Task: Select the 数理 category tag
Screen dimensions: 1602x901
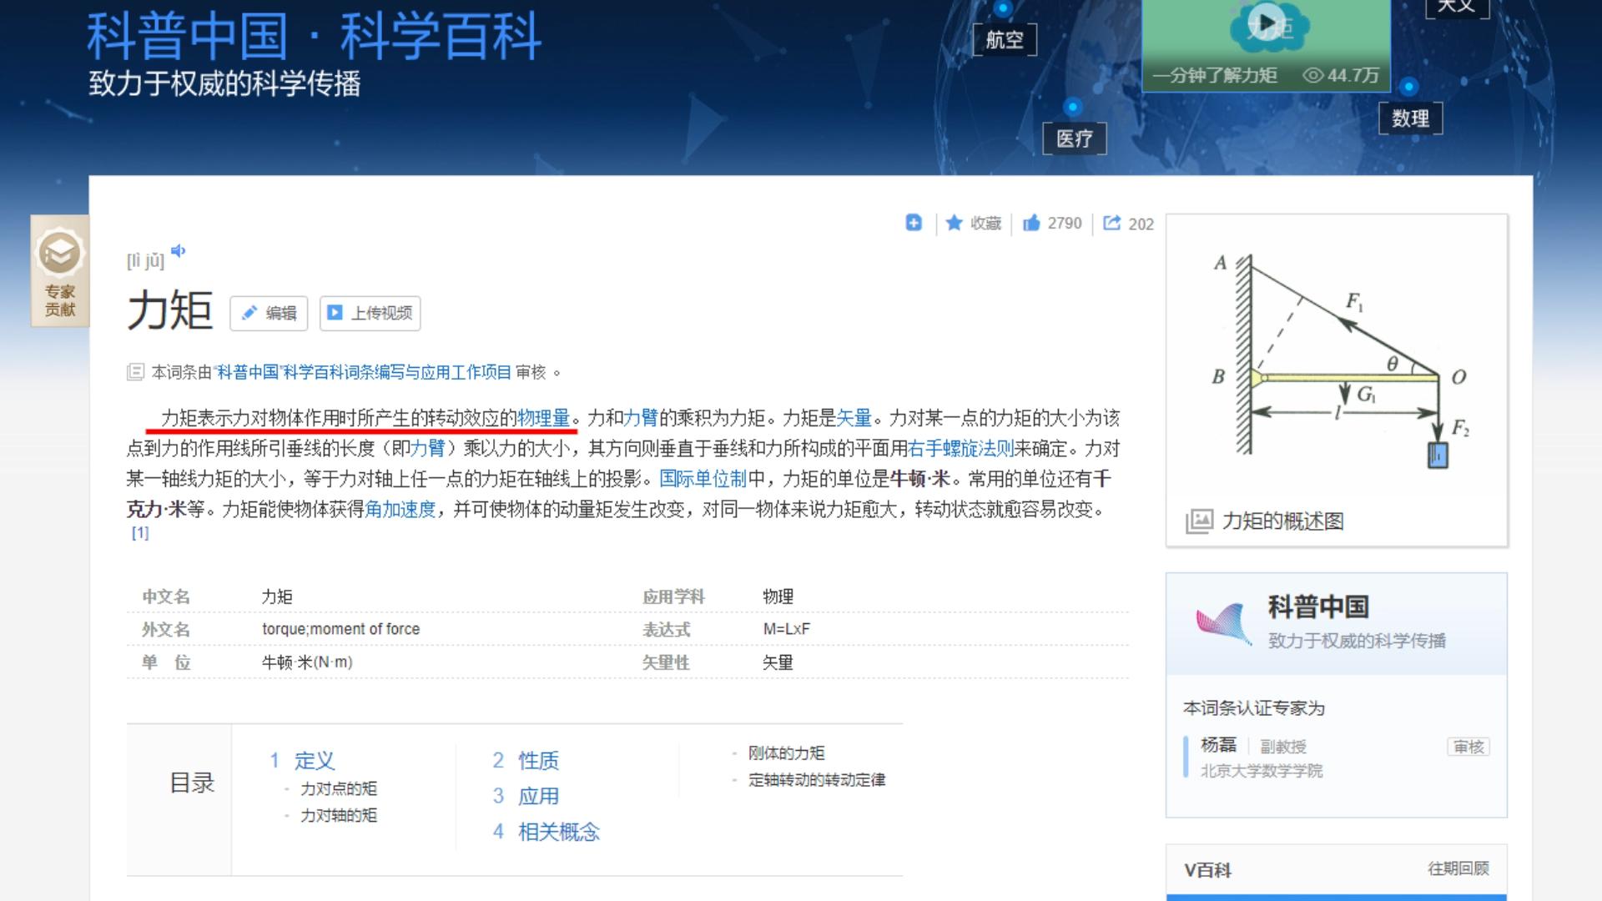Action: tap(1411, 118)
